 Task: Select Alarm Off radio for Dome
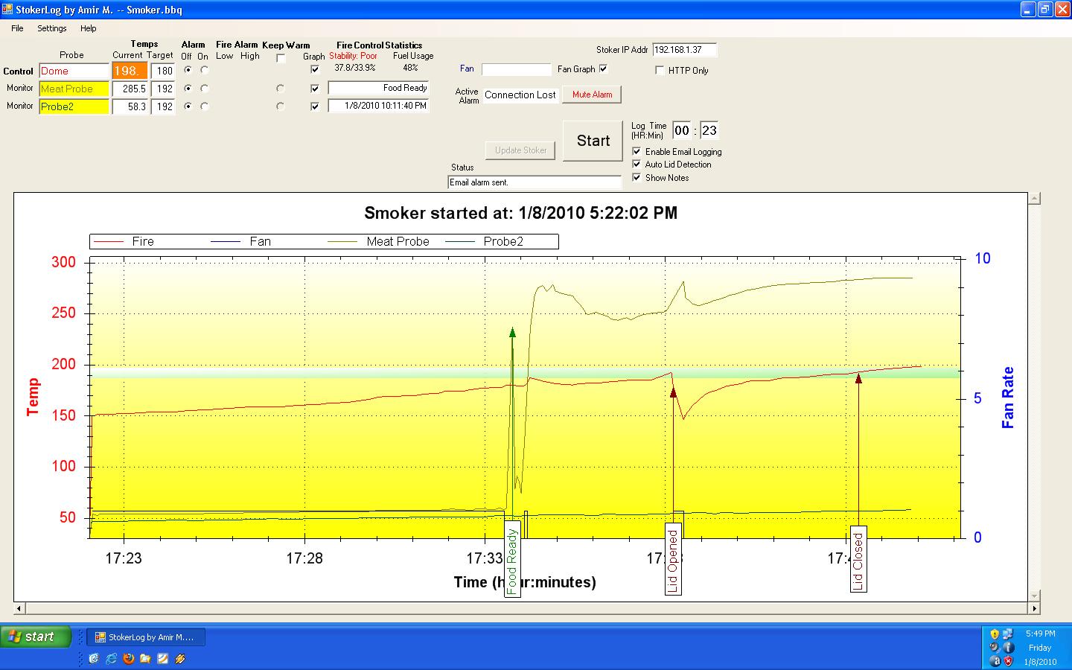pyautogui.click(x=188, y=70)
